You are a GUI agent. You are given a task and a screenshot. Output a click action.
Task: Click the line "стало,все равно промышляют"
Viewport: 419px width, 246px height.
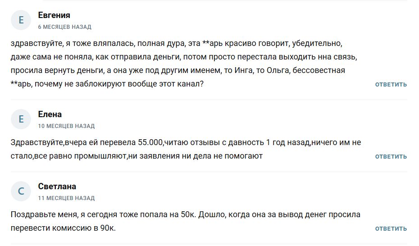137,156
